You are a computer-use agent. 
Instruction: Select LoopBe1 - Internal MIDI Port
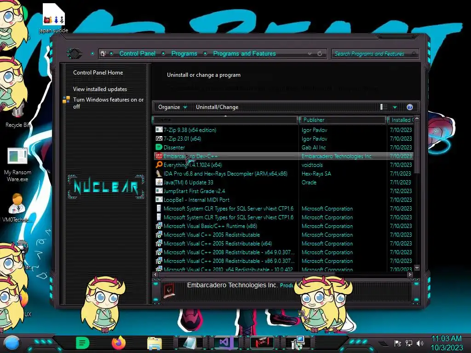283,199
